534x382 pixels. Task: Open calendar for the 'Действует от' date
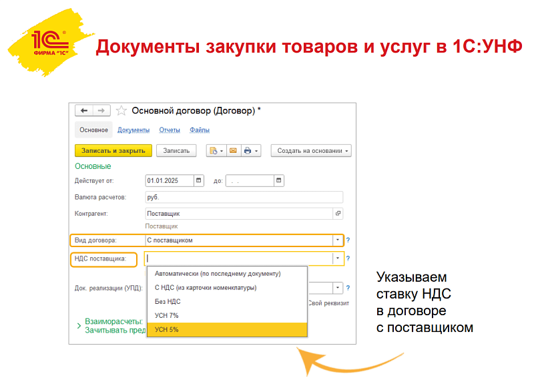point(198,180)
